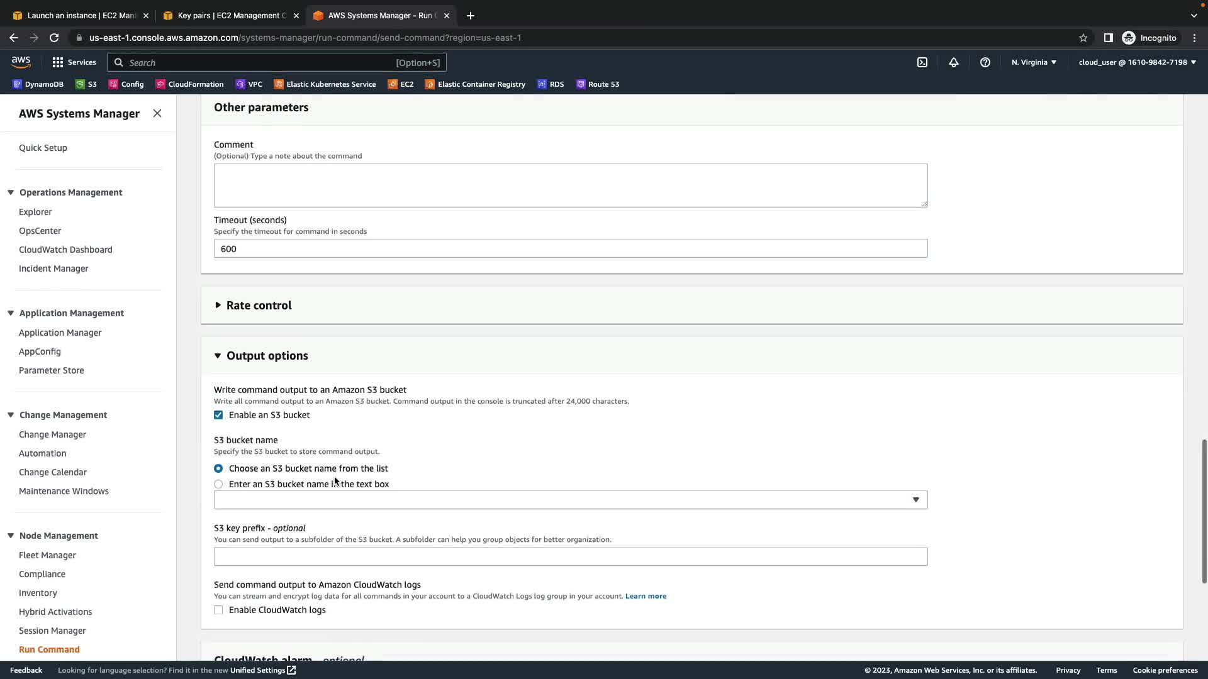Click the AWS logo home icon
Viewport: 1208px width, 679px height.
(x=21, y=62)
